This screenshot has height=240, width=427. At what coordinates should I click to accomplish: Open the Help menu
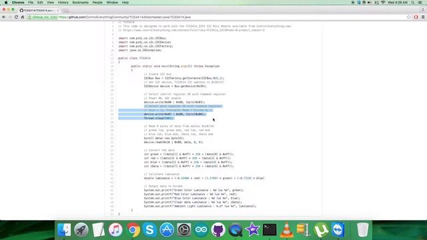pos(125,3)
